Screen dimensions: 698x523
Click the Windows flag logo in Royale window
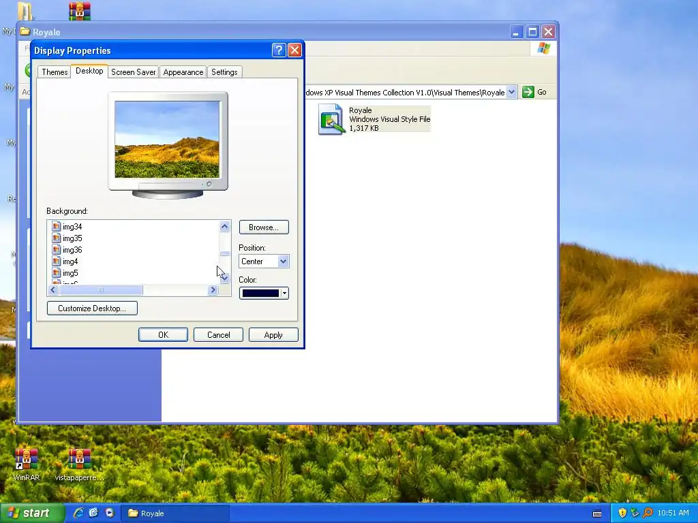[543, 48]
